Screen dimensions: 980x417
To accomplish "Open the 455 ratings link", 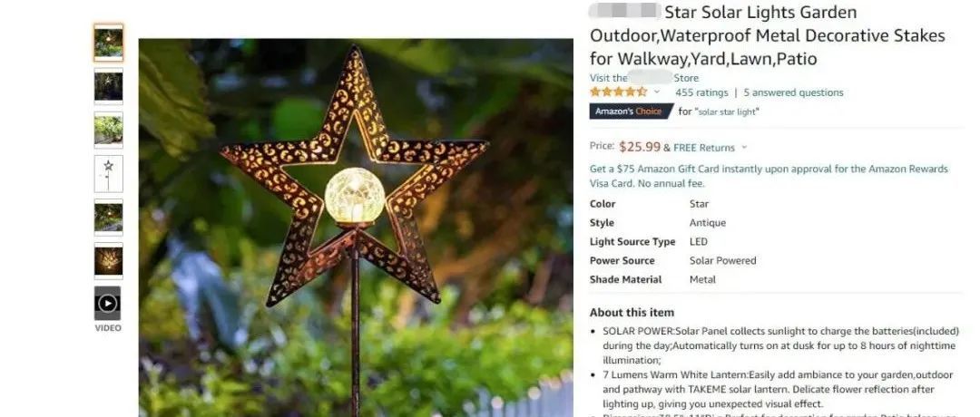I will (x=701, y=92).
